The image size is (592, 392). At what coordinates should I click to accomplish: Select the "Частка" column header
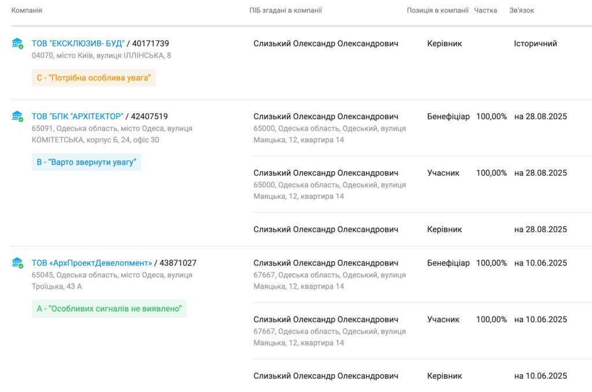point(485,10)
